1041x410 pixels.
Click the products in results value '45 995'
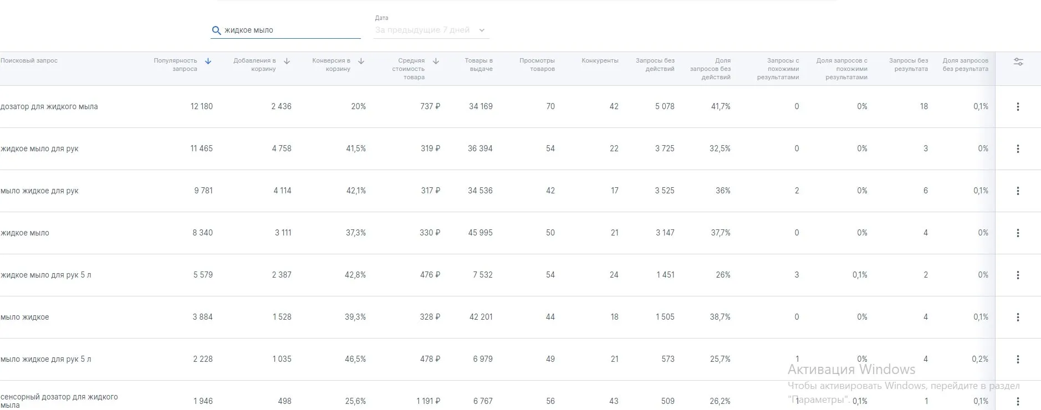pos(480,233)
